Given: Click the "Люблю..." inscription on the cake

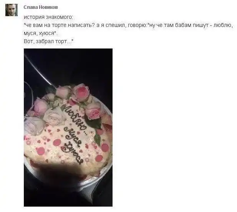Looking at the screenshot, I should 74,117.
